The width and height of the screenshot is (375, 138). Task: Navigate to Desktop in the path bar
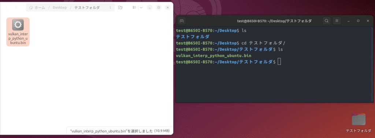[60, 8]
